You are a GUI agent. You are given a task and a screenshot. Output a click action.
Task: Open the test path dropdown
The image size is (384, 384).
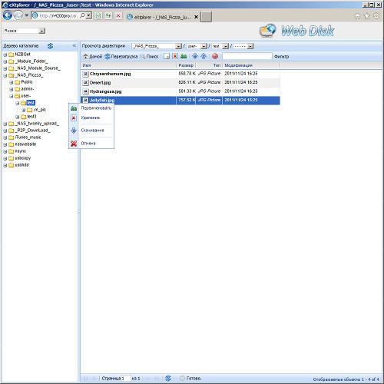click(x=225, y=46)
